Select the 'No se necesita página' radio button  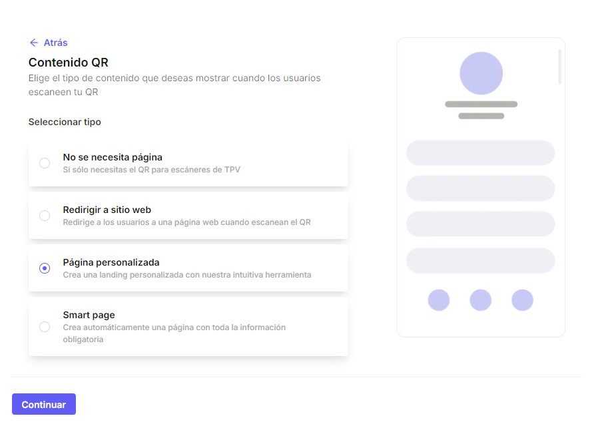[45, 163]
